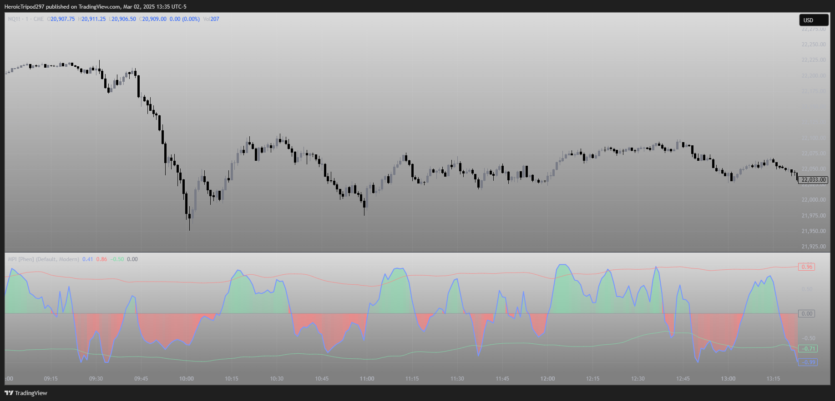Click the MPI [Phen] indicator title
The height and width of the screenshot is (401, 835).
[x=44, y=259]
